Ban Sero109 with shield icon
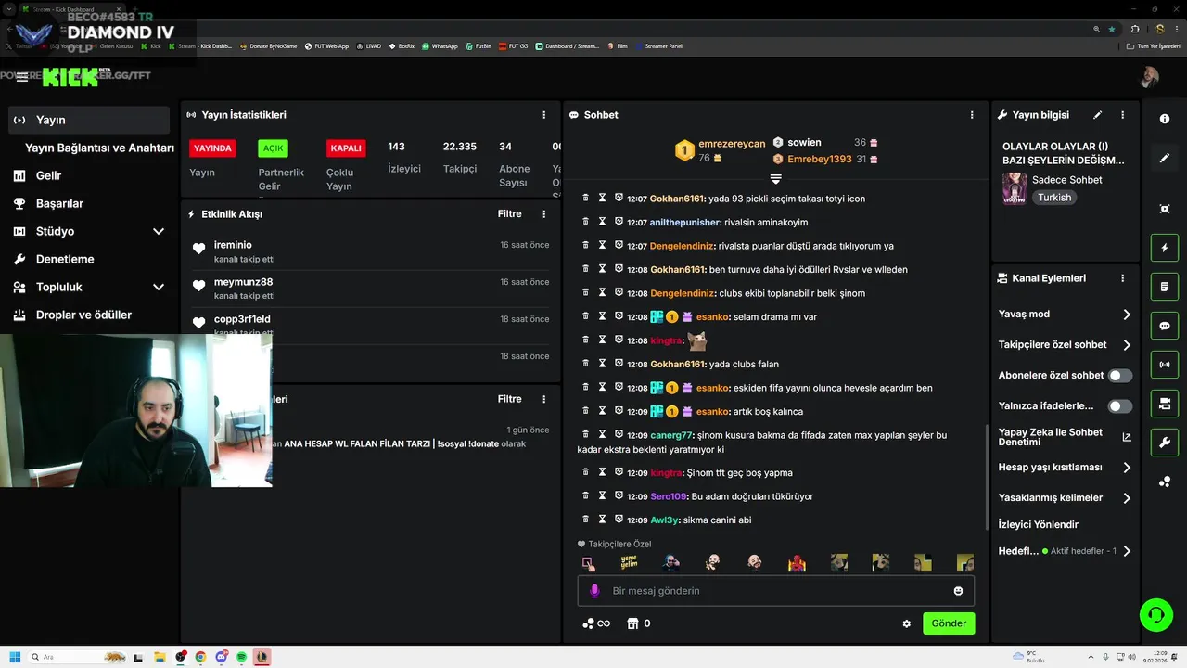Screen dimensions: 1187x668 pyautogui.click(x=619, y=495)
